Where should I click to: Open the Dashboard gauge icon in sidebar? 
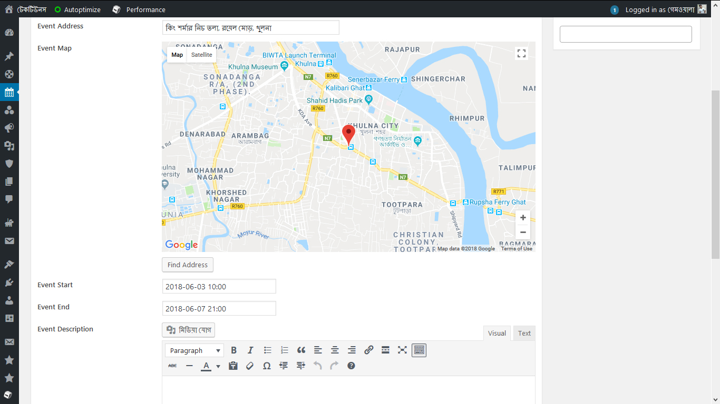9,33
